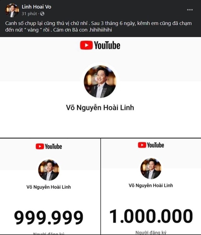Click channel name above 1.000.000 subscribers
Viewport: 201px width, 235px height.
coord(151,186)
